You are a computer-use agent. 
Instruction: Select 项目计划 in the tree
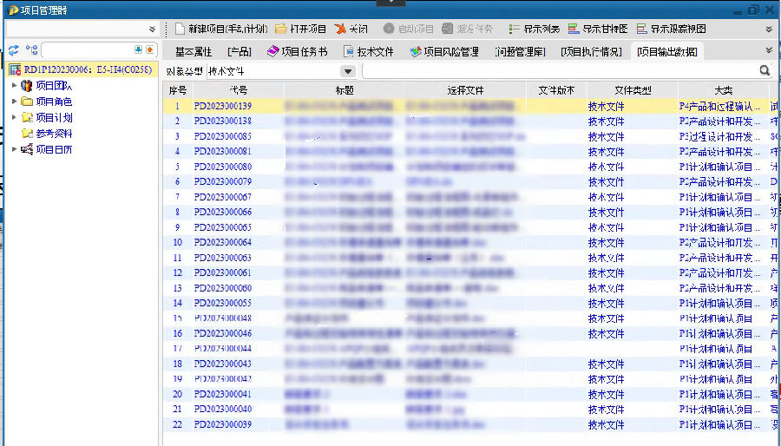(x=54, y=117)
